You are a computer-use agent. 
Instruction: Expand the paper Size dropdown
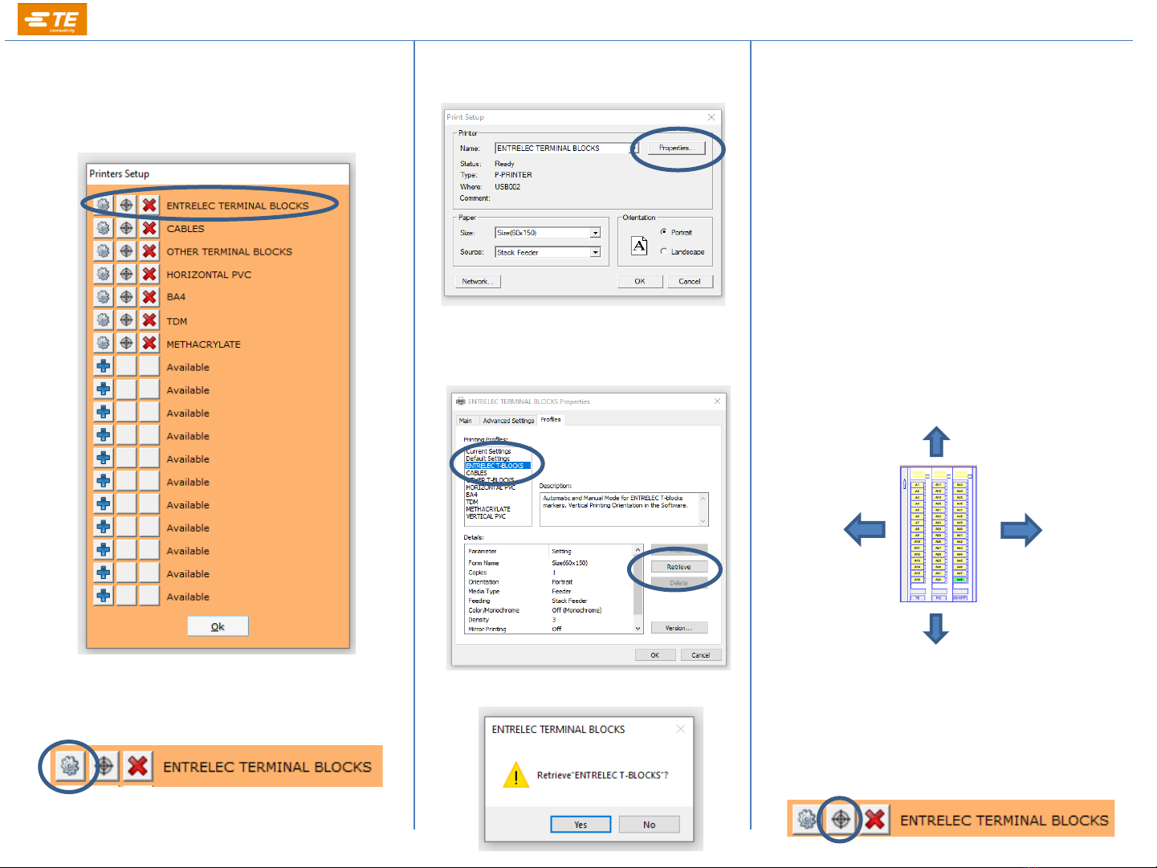point(596,233)
